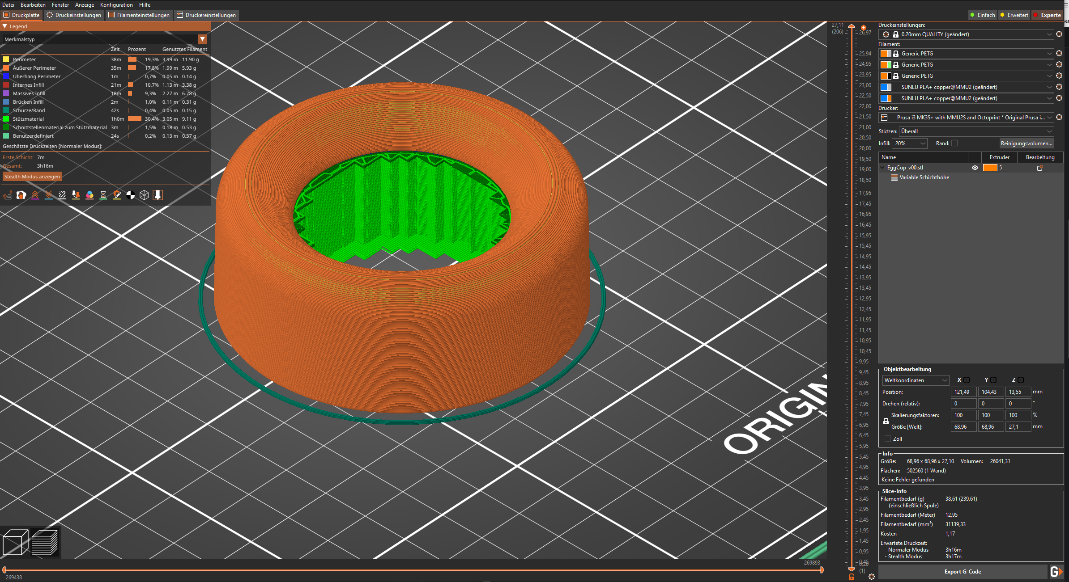Toggle center of gravity black-white circle icon
Viewport: 1069px width, 582px height.
tap(131, 195)
